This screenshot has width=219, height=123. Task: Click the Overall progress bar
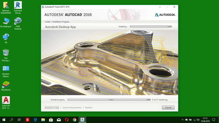tap(109, 100)
